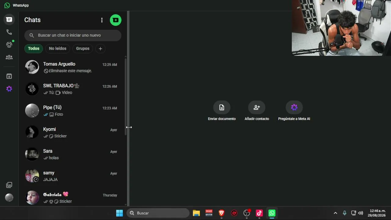Open the SWL TRABAJO chat
The height and width of the screenshot is (220, 391).
coord(72,89)
